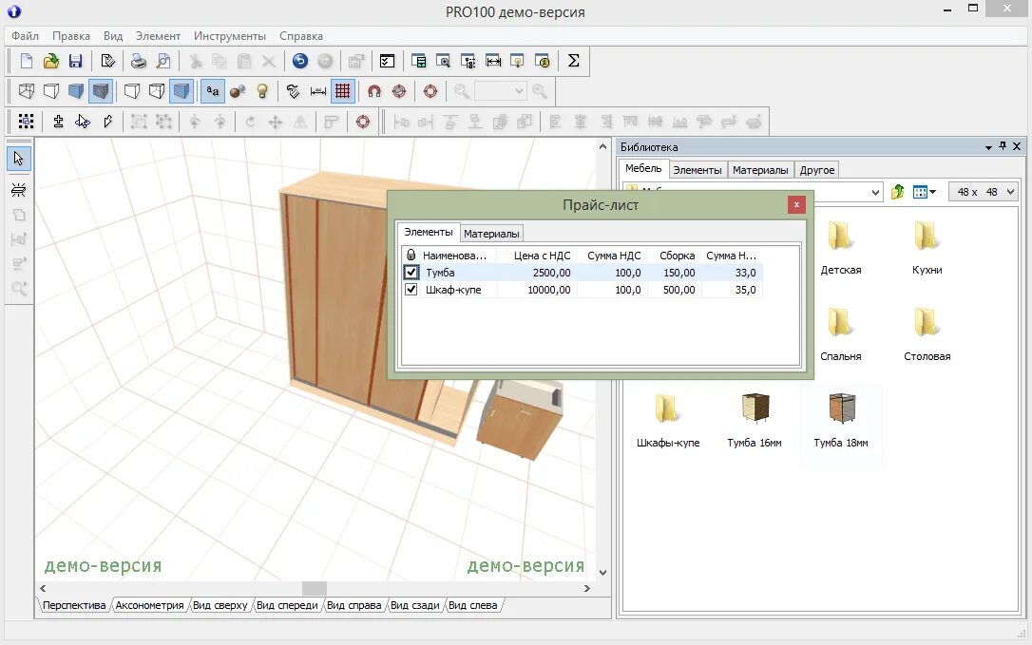
Task: Open the Шкафы-купе library folder
Action: click(x=668, y=421)
